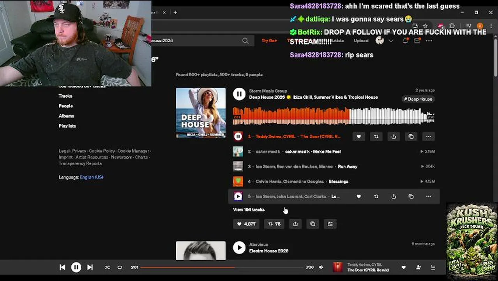The height and width of the screenshot is (281, 498).
Task: Open the Transparency Reports link
Action: 80,164
